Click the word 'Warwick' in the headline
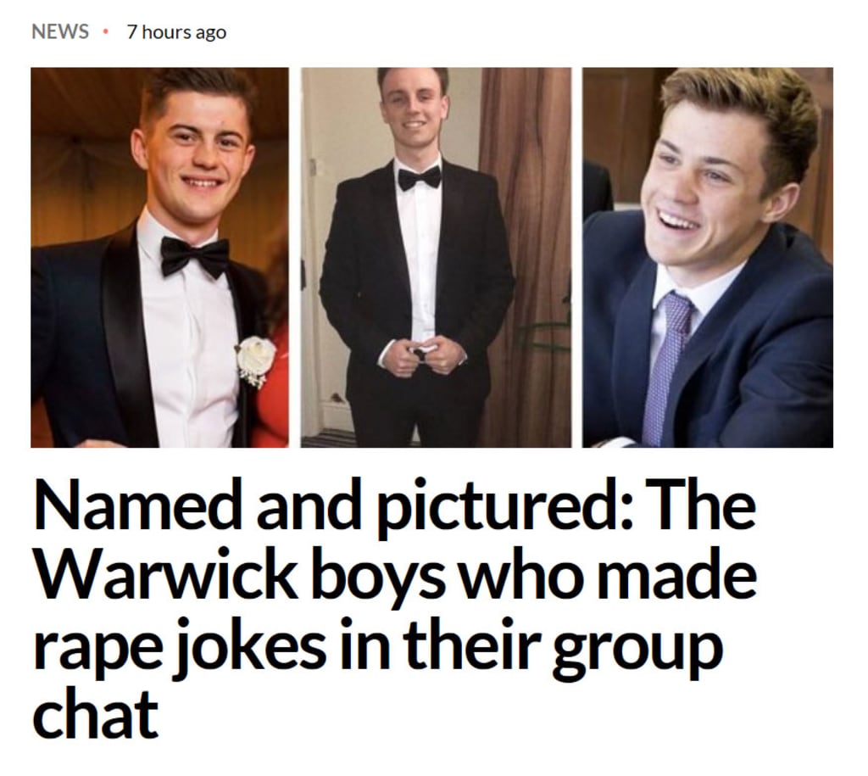Screen dimensions: 868x776 point(166,576)
